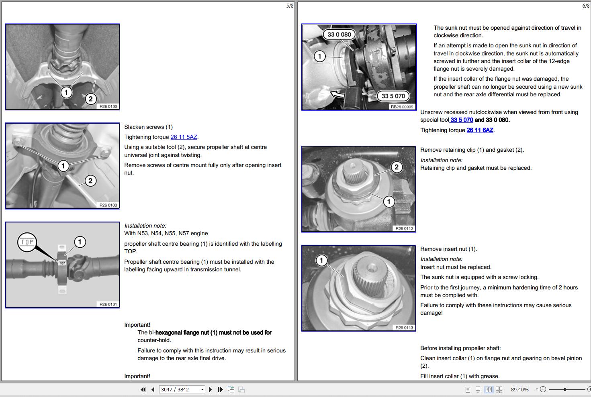This screenshot has height=397, width=591.
Task: Open the page number dropdown arrow
Action: (202, 389)
